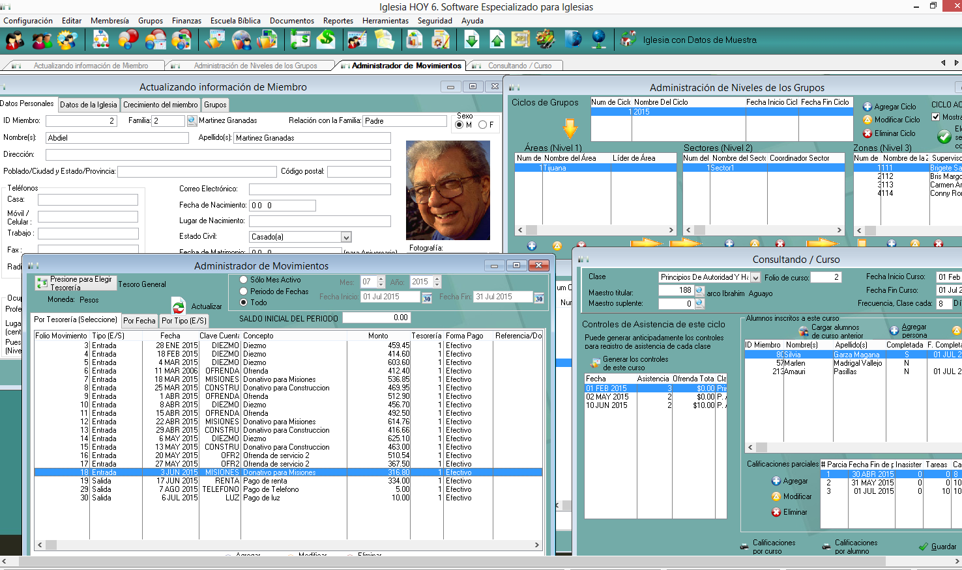The width and height of the screenshot is (962, 570).
Task: Click the horizontal scrollbar under movements table
Action: pos(287,545)
